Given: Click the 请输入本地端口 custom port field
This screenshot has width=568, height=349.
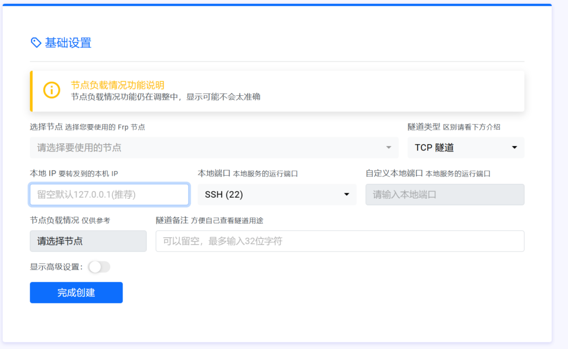Looking at the screenshot, I should pos(444,194).
